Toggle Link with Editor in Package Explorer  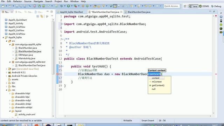(42, 16)
